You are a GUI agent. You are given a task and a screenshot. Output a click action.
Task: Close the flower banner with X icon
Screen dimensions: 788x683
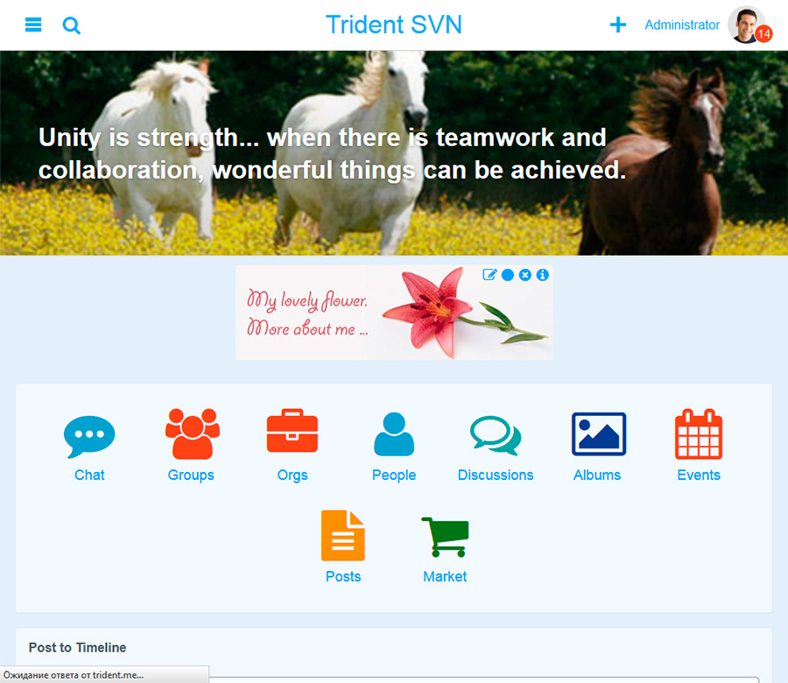pos(525,275)
